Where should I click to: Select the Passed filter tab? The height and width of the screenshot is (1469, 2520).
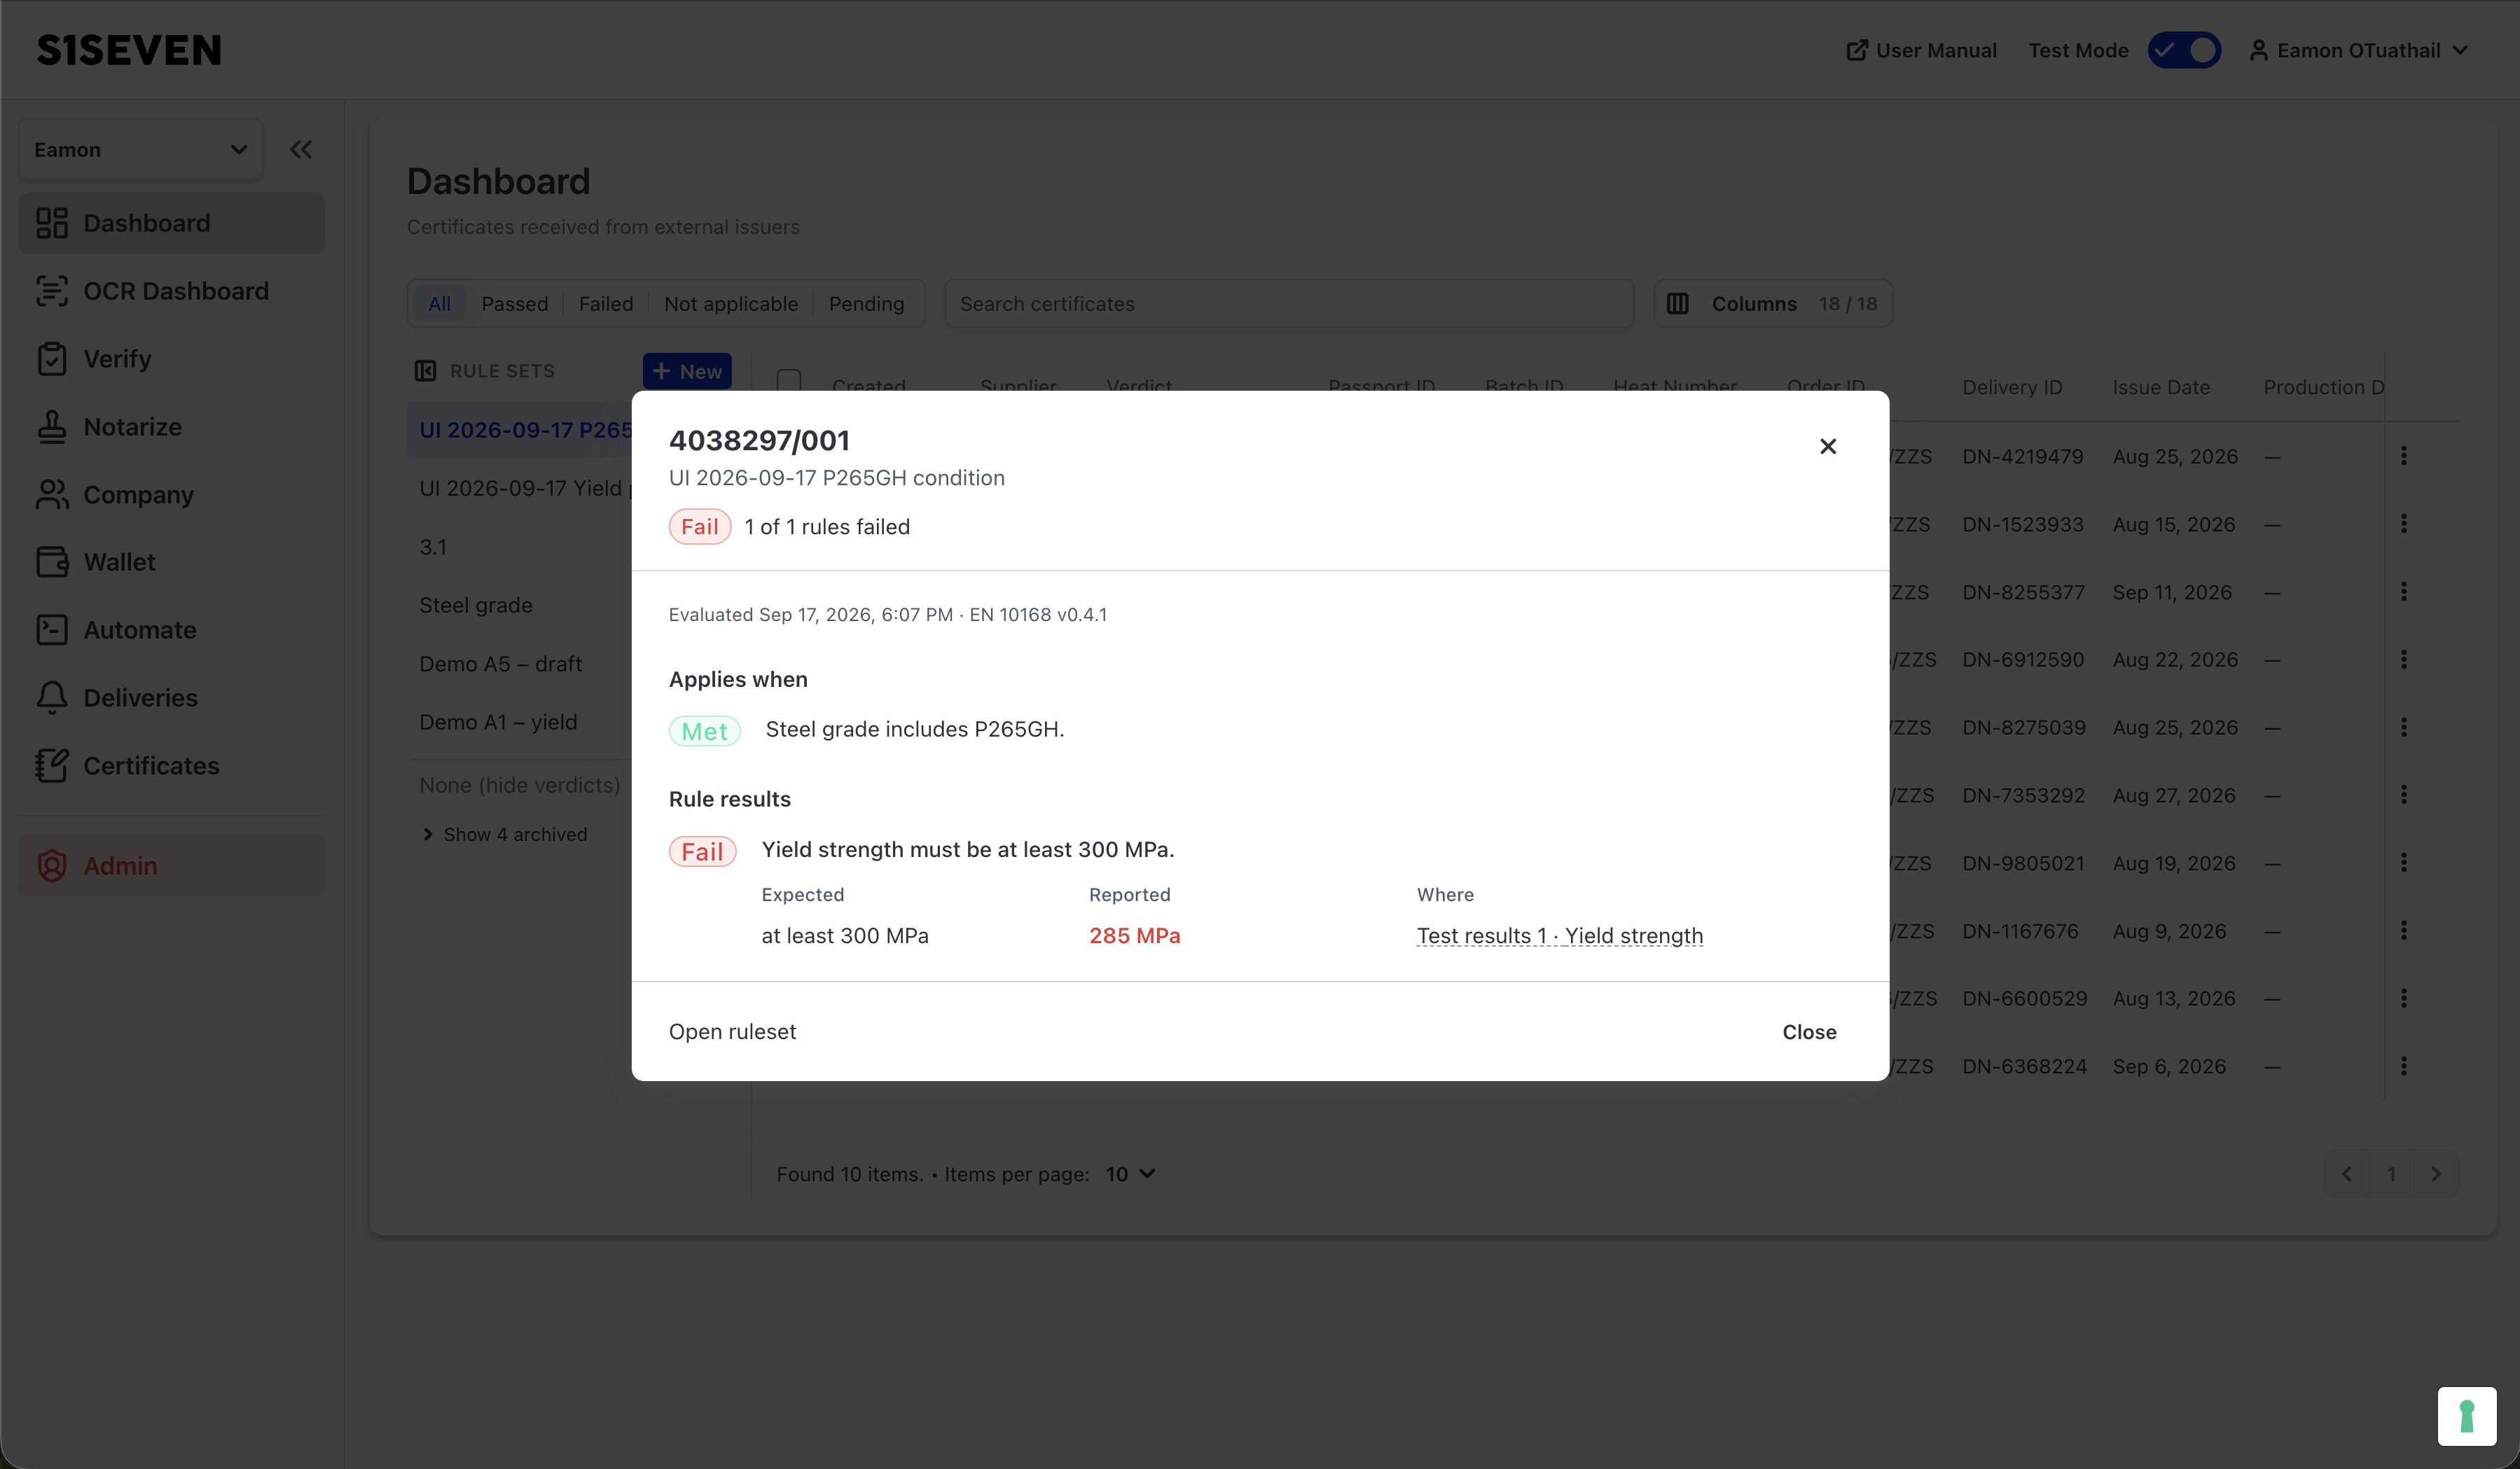coord(515,303)
